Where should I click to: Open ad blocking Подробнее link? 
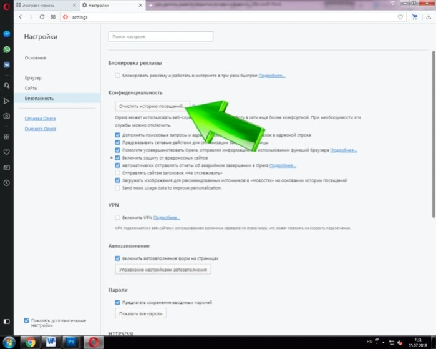(x=272, y=76)
